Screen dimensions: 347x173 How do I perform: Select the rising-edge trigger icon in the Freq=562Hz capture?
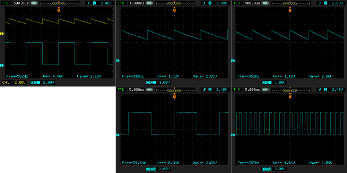coord(89,3)
